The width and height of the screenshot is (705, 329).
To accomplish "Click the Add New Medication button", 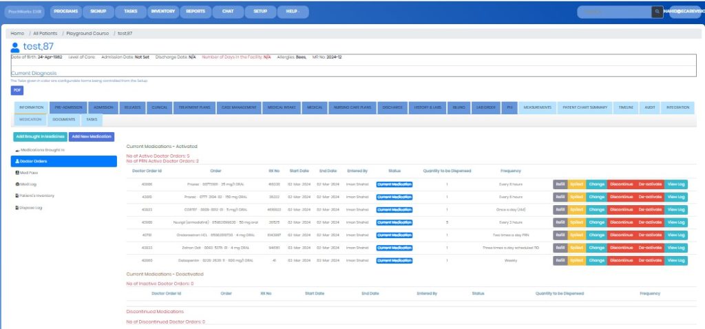I will click(x=91, y=136).
